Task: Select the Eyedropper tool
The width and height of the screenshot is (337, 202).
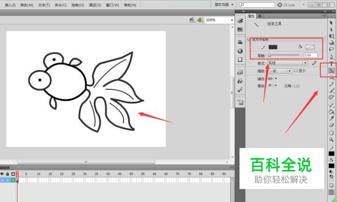Action: coord(331,118)
